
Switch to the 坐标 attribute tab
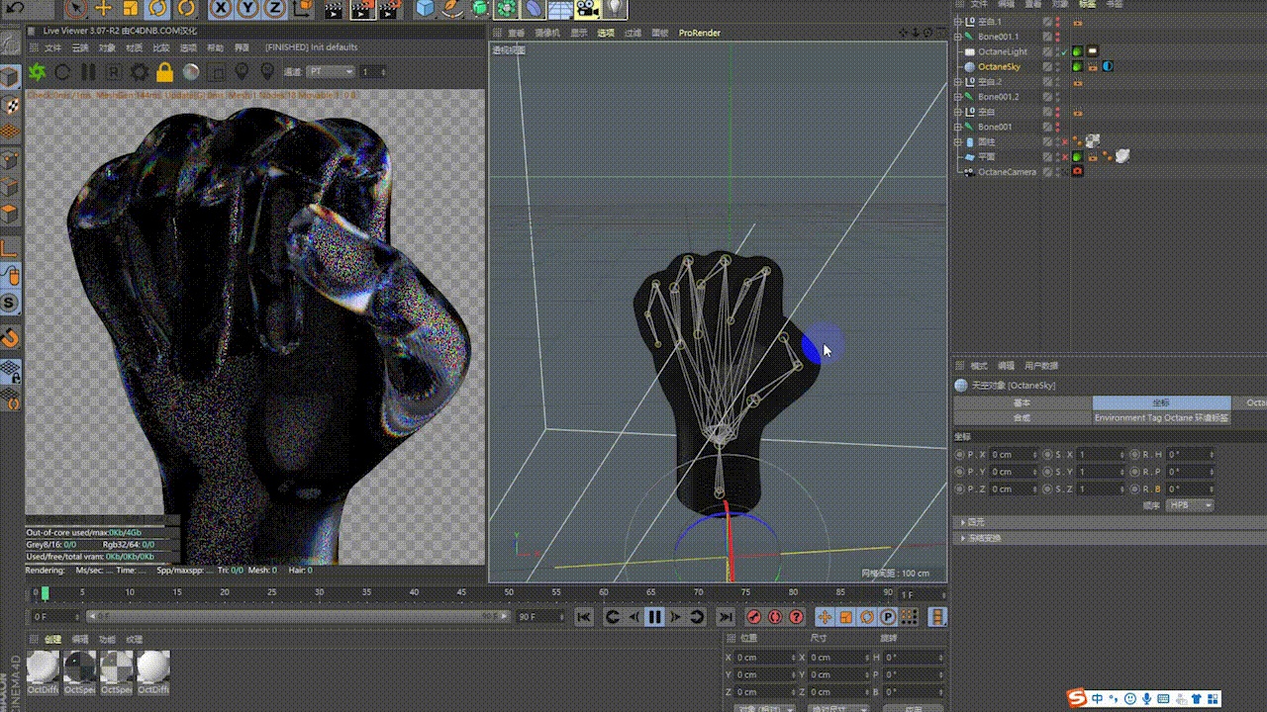point(1161,402)
